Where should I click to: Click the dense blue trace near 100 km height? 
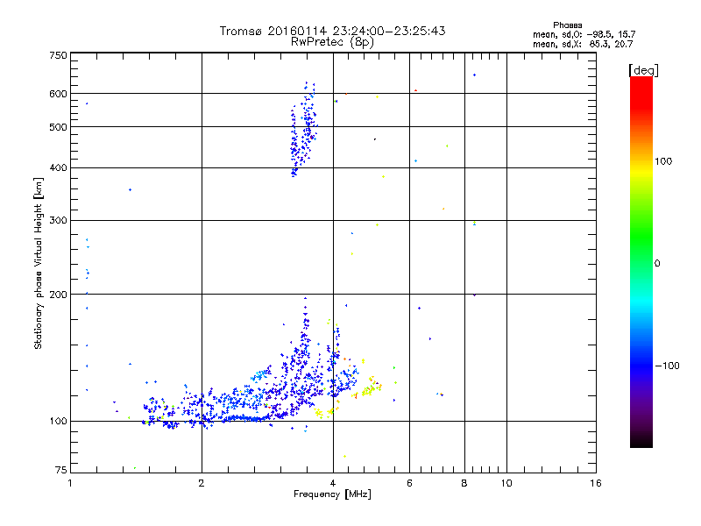pos(246,418)
